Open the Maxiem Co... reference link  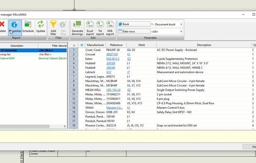click(114, 108)
